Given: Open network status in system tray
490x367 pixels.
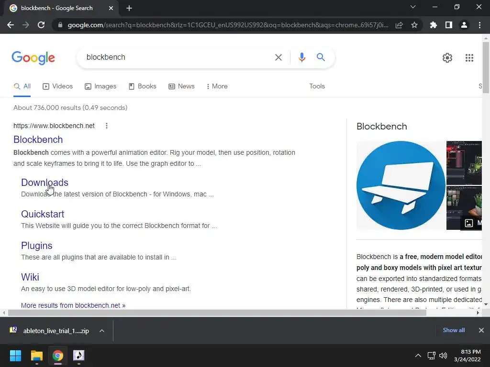Looking at the screenshot, I should coord(432,356).
